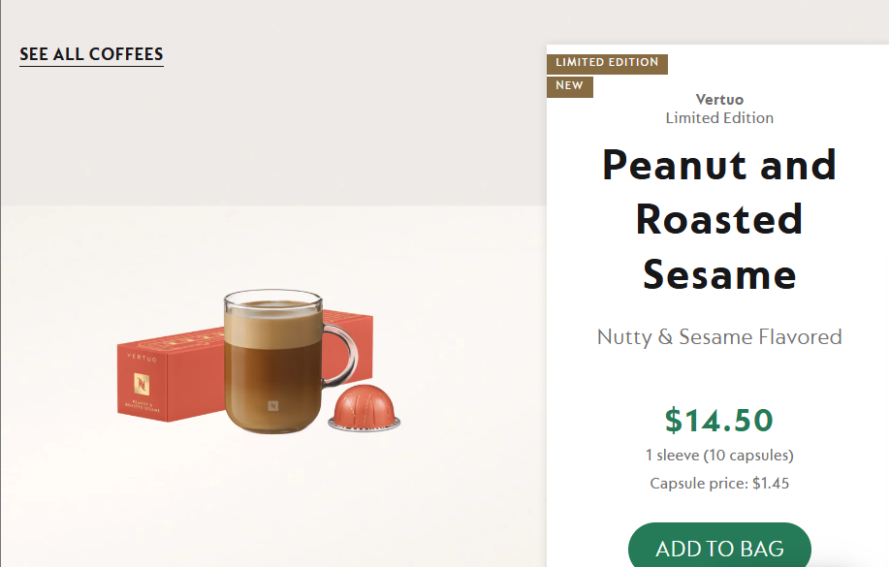Click the LIMITED EDITION badge
This screenshot has width=889, height=567.
[x=607, y=63]
